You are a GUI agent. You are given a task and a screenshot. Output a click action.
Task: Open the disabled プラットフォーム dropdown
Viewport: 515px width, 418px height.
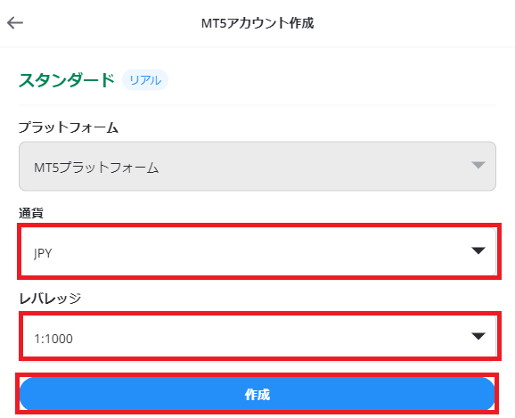257,167
